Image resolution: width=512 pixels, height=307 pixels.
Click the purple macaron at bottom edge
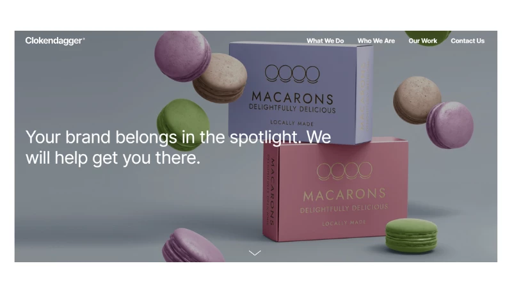pyautogui.click(x=192, y=246)
